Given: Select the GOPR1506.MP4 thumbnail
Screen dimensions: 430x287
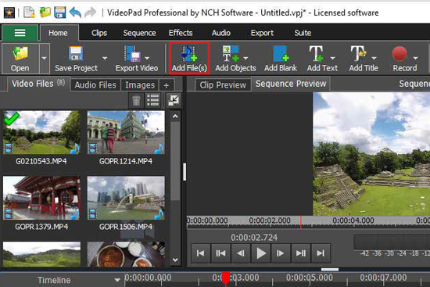Looking at the screenshot, I should pos(126,198).
